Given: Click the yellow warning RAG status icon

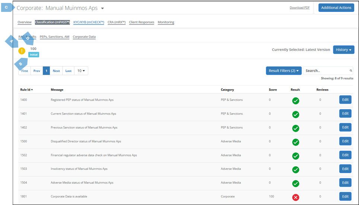Looking at the screenshot, I should tap(22, 51).
